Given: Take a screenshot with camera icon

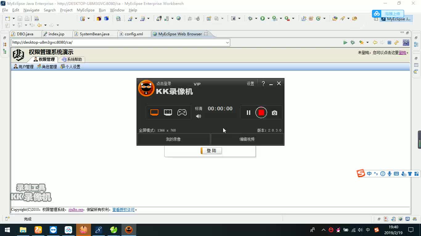Looking at the screenshot, I should 274,113.
